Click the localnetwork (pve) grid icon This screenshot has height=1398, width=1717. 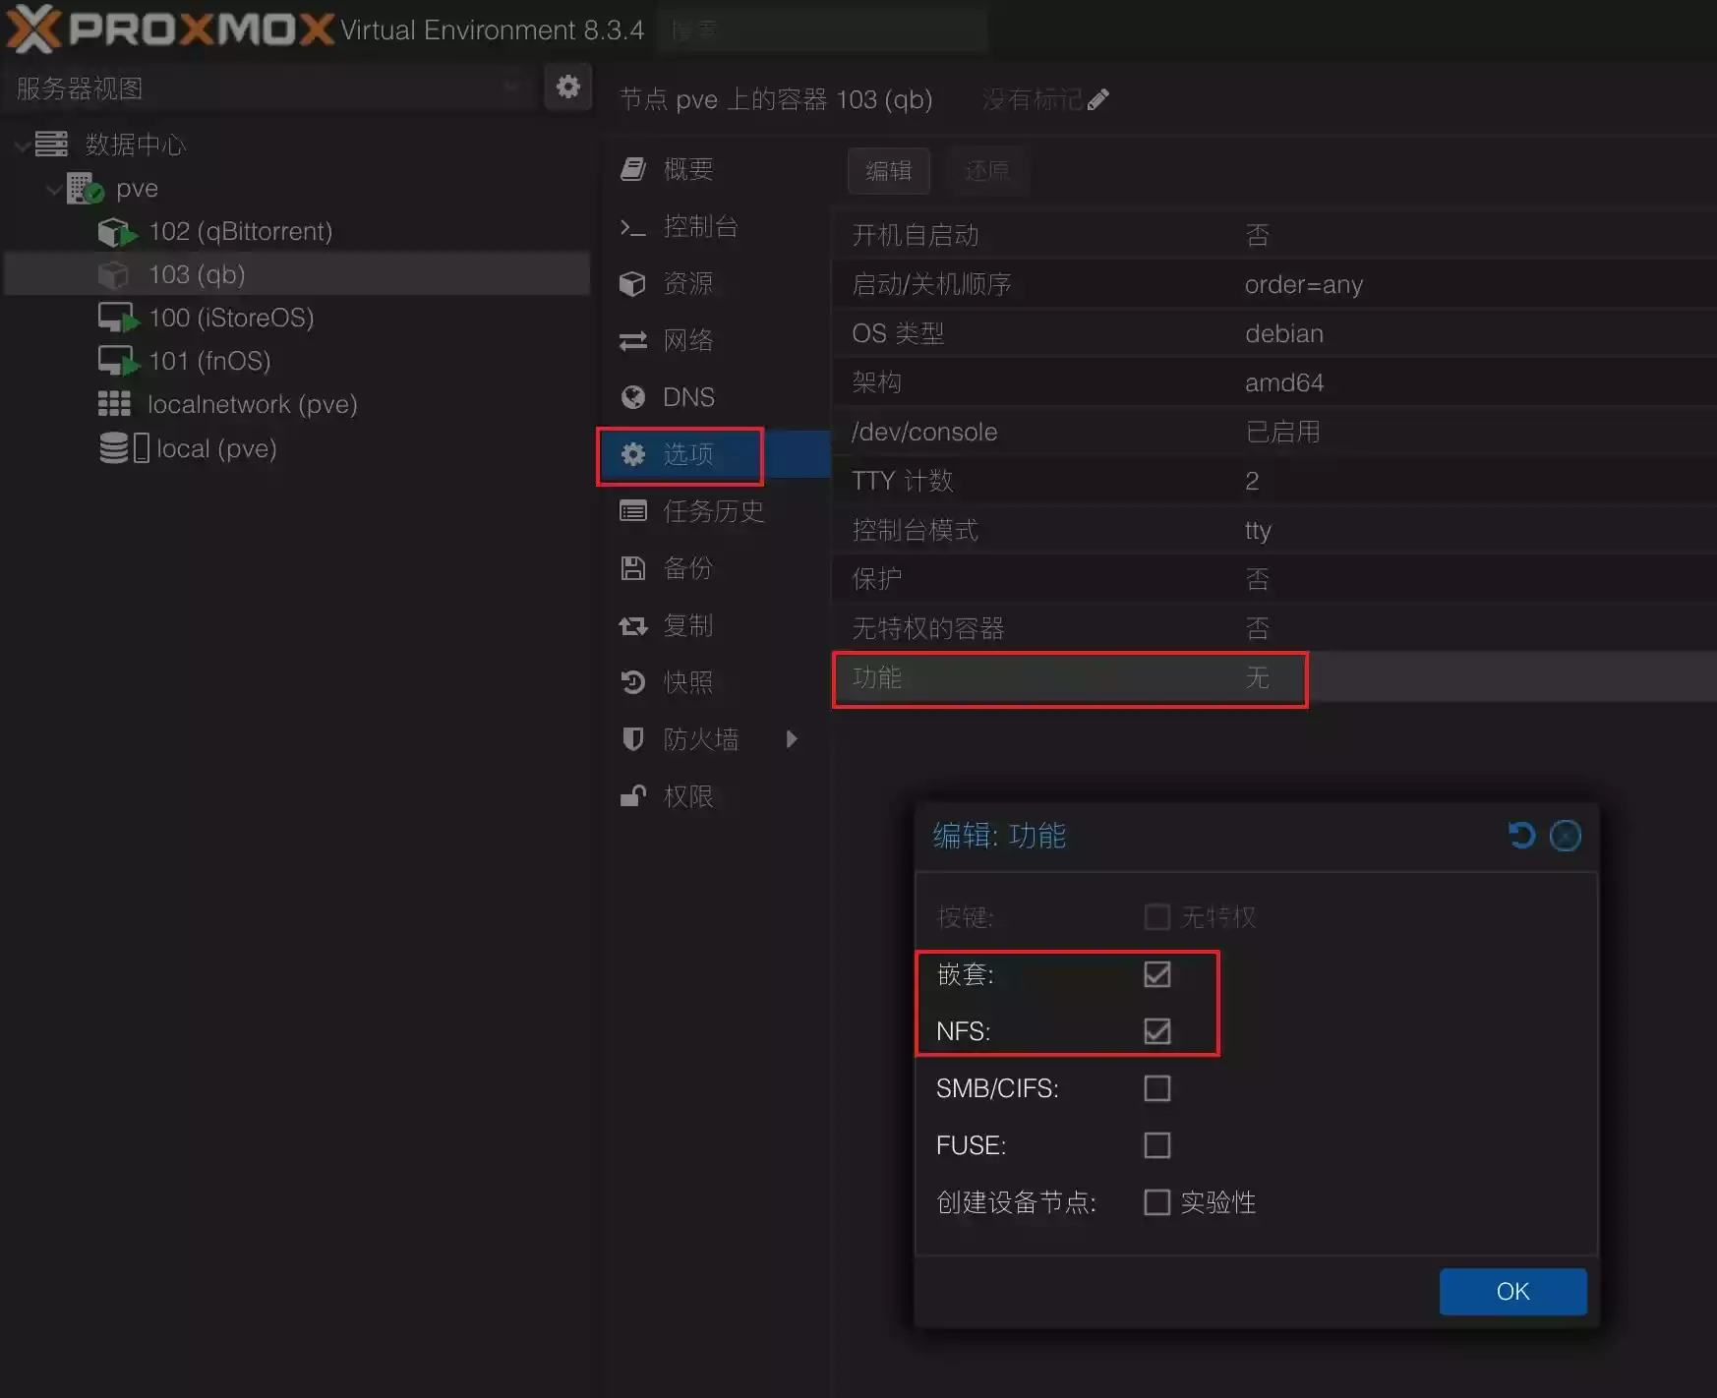pyautogui.click(x=114, y=404)
